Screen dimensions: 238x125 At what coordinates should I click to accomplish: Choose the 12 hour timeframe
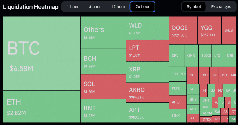(118, 6)
